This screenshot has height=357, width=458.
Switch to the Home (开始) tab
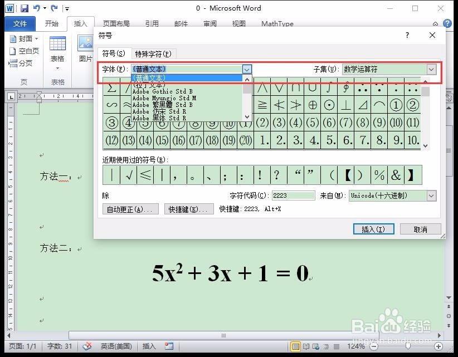pyautogui.click(x=51, y=23)
